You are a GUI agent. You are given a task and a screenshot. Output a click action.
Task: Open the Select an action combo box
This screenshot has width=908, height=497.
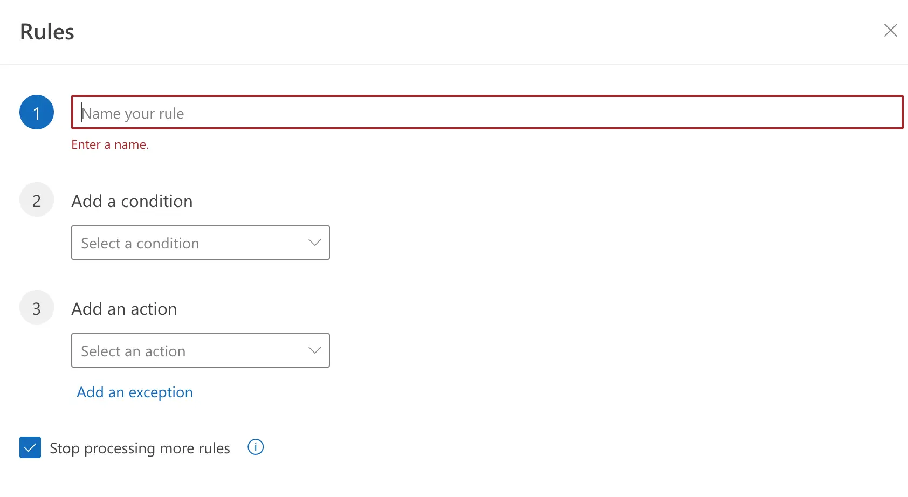tap(200, 351)
